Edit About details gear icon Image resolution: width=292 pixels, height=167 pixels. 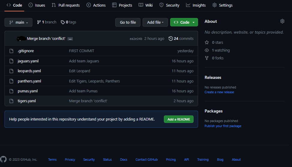click(x=282, y=21)
